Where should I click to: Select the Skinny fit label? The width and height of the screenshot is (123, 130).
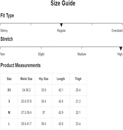click(x=4, y=31)
